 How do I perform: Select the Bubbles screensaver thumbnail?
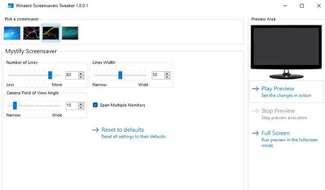pyautogui.click(x=12, y=33)
